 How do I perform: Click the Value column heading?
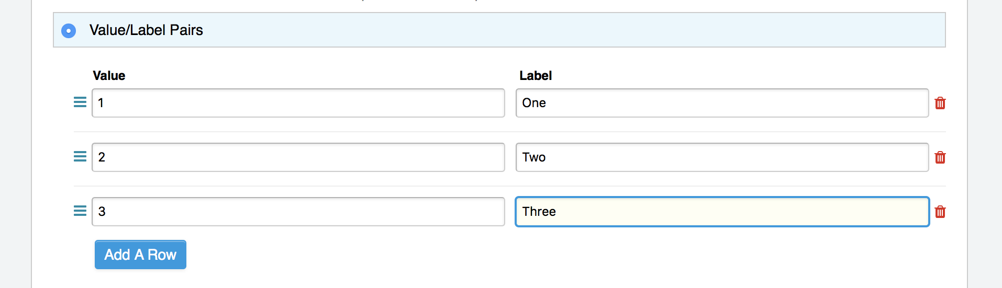tap(109, 76)
